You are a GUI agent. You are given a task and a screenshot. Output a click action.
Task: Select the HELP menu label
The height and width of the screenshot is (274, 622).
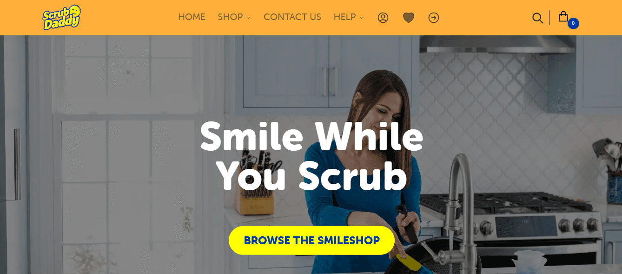(x=344, y=17)
